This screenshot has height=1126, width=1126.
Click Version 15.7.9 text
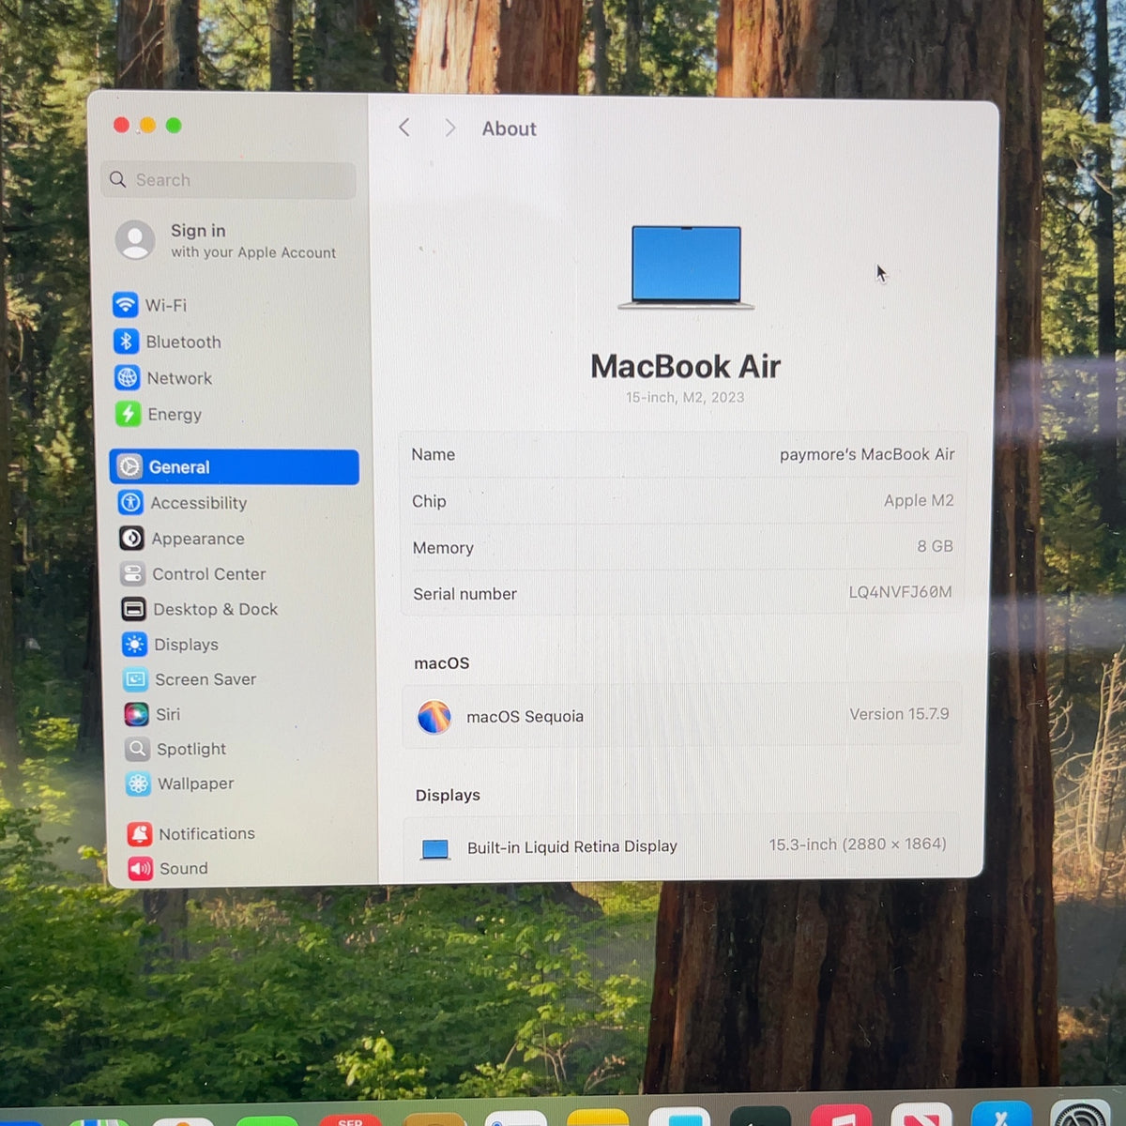[899, 714]
